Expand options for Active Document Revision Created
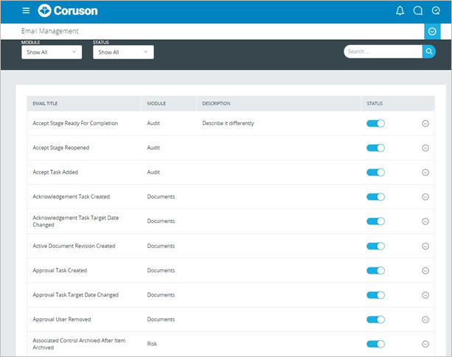This screenshot has height=357, width=452. pyautogui.click(x=425, y=247)
